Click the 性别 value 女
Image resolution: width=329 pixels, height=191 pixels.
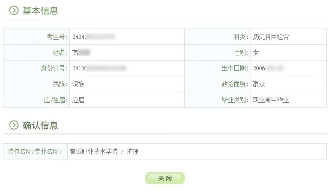256,52
